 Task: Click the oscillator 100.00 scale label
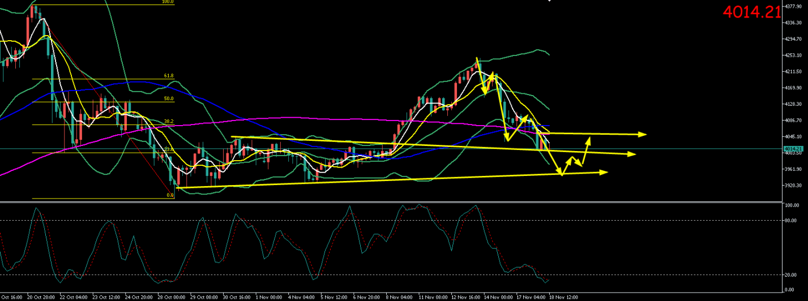point(791,205)
